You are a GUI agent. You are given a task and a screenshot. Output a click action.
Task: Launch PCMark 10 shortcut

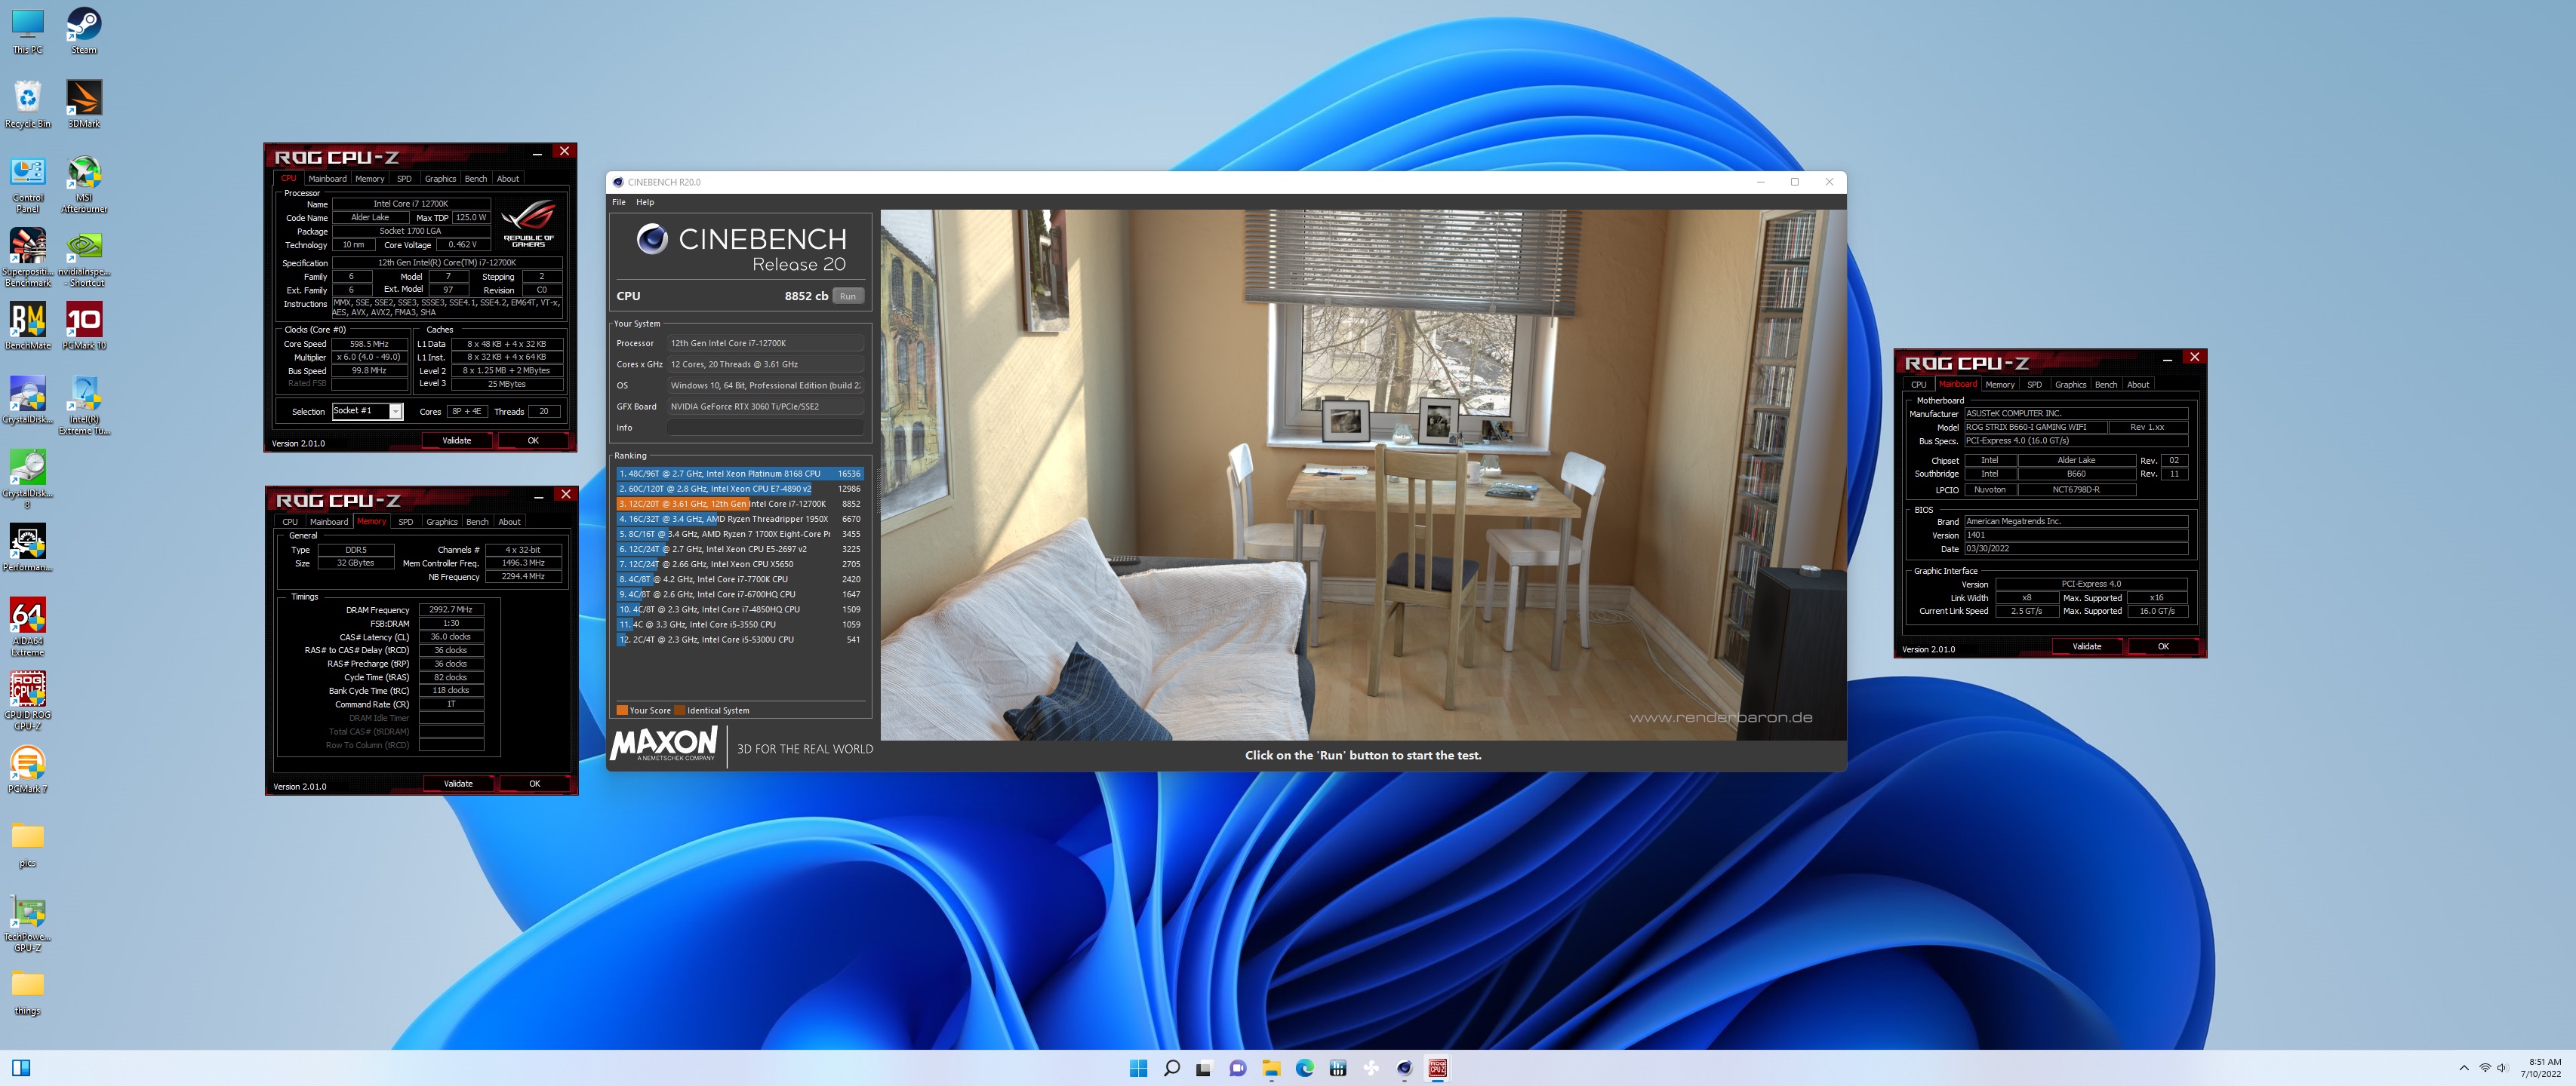(x=84, y=327)
